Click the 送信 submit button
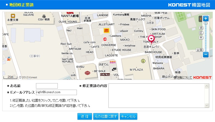 point(84,117)
